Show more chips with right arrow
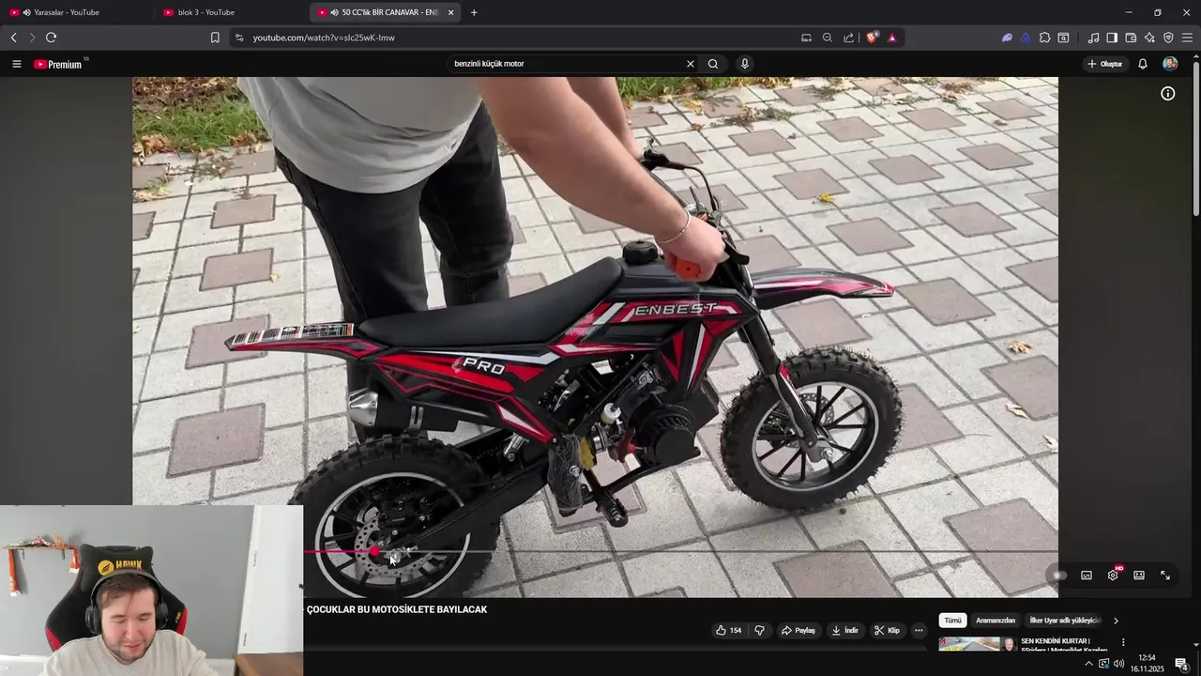 click(1116, 621)
